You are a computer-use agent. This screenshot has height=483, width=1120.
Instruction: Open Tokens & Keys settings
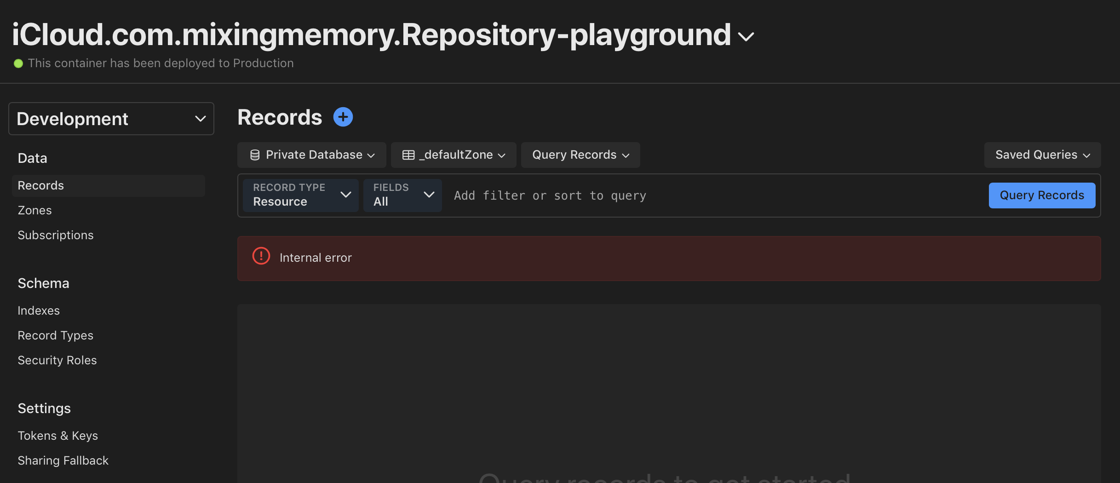pyautogui.click(x=58, y=436)
